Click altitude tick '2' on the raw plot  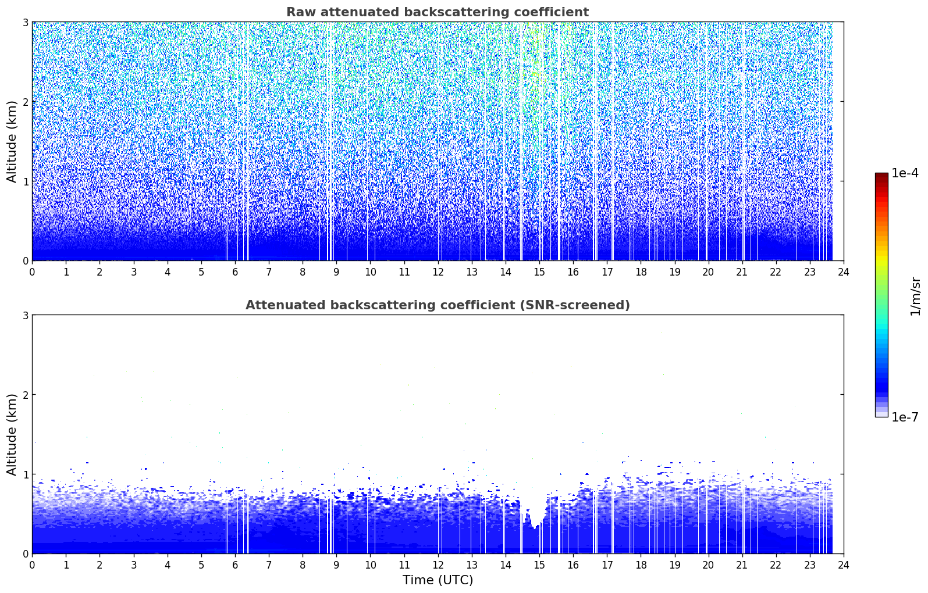pos(25,102)
